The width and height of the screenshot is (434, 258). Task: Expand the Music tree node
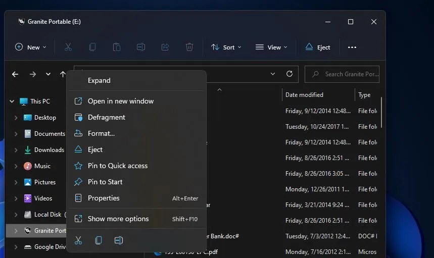tap(16, 166)
